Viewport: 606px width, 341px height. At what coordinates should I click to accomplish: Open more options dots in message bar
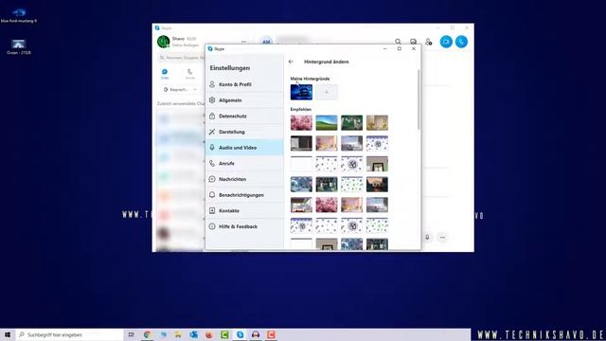pyautogui.click(x=442, y=238)
